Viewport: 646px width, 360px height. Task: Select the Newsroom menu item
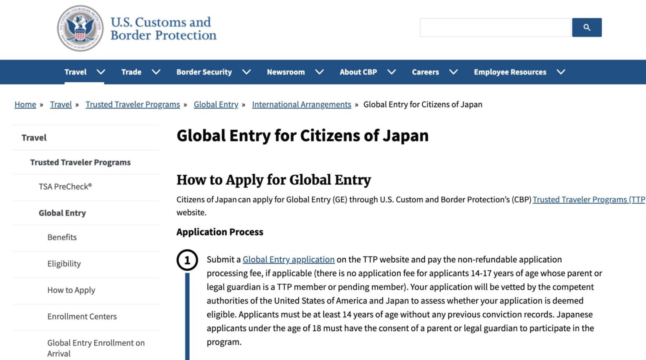(x=286, y=72)
